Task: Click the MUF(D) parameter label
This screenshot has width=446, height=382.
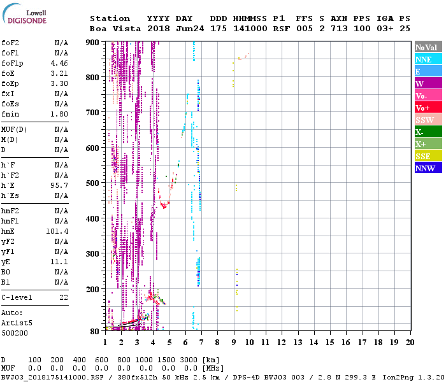Action: click(x=14, y=130)
